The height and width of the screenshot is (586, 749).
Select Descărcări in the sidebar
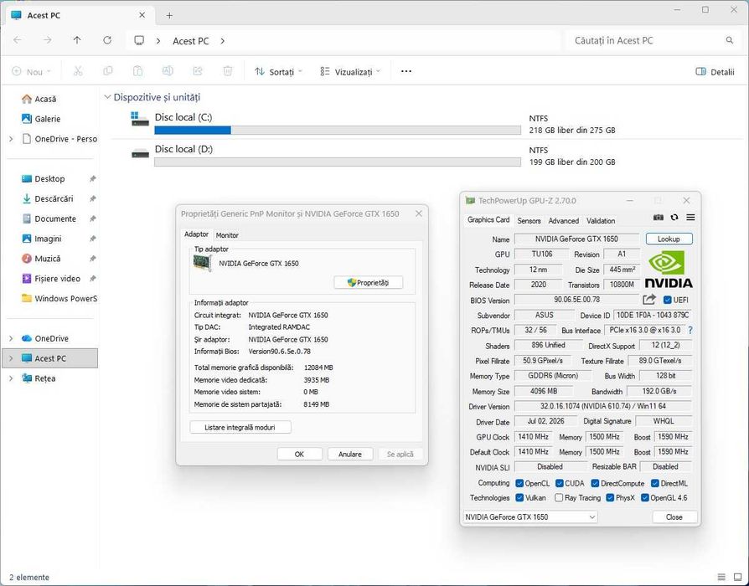pyautogui.click(x=54, y=198)
